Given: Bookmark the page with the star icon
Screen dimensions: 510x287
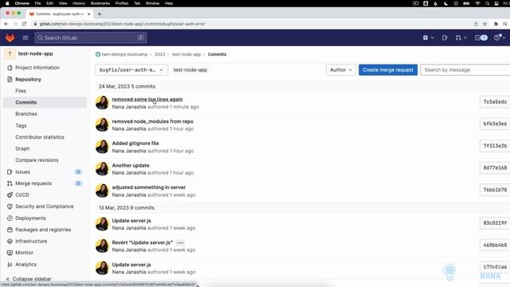Looking at the screenshot, I should (485, 24).
